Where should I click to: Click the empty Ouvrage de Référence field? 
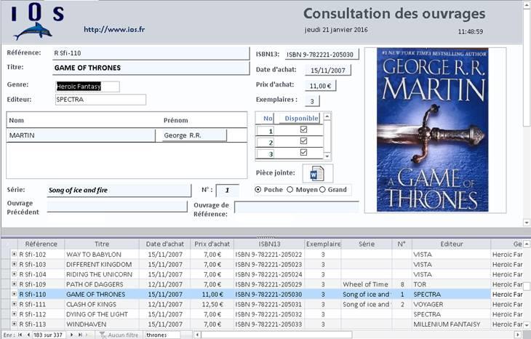click(296, 207)
